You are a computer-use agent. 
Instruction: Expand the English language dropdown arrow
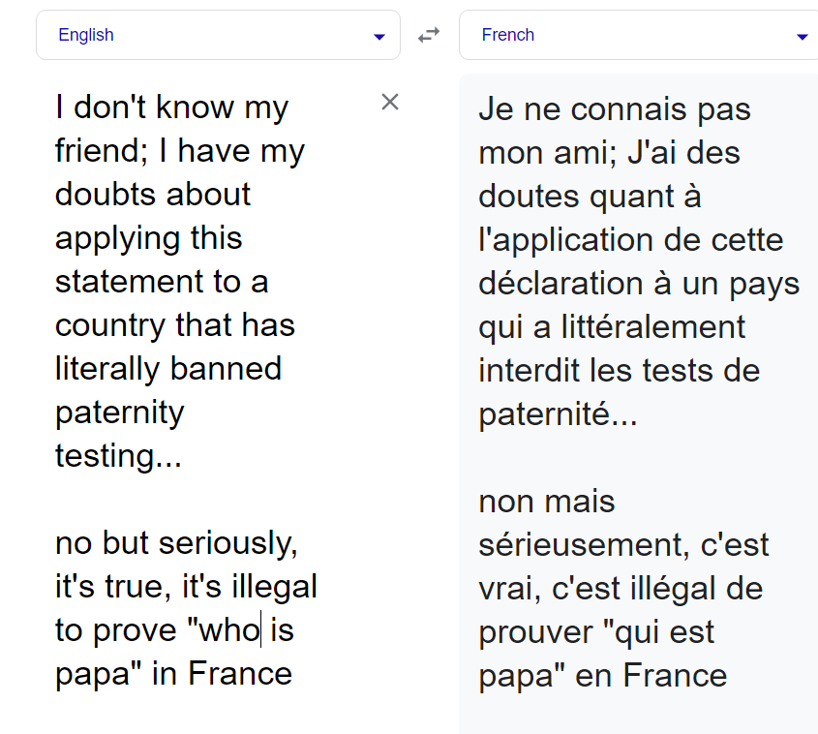(379, 37)
